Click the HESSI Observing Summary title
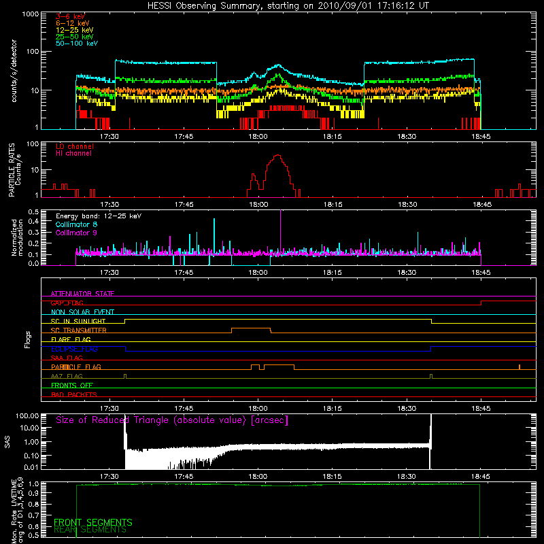 point(288,6)
